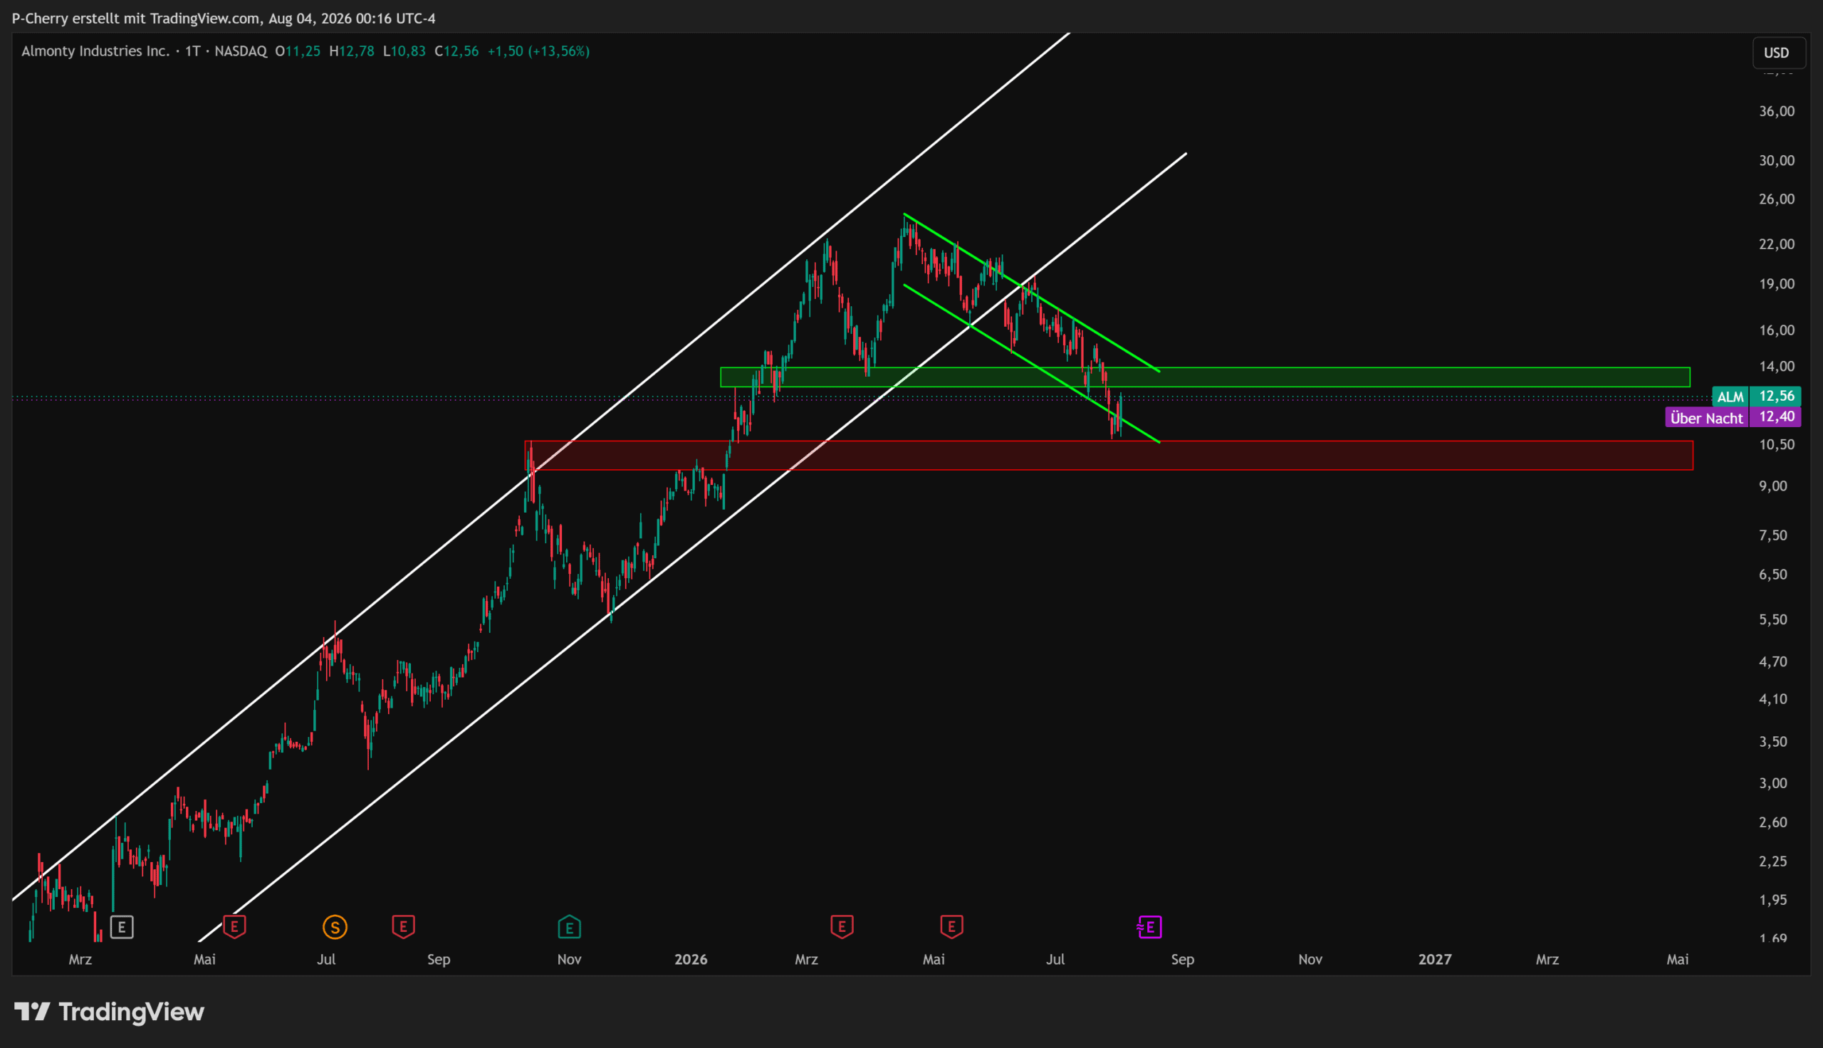
Task: Click the 10,83 low value in the legend
Action: pyautogui.click(x=408, y=51)
